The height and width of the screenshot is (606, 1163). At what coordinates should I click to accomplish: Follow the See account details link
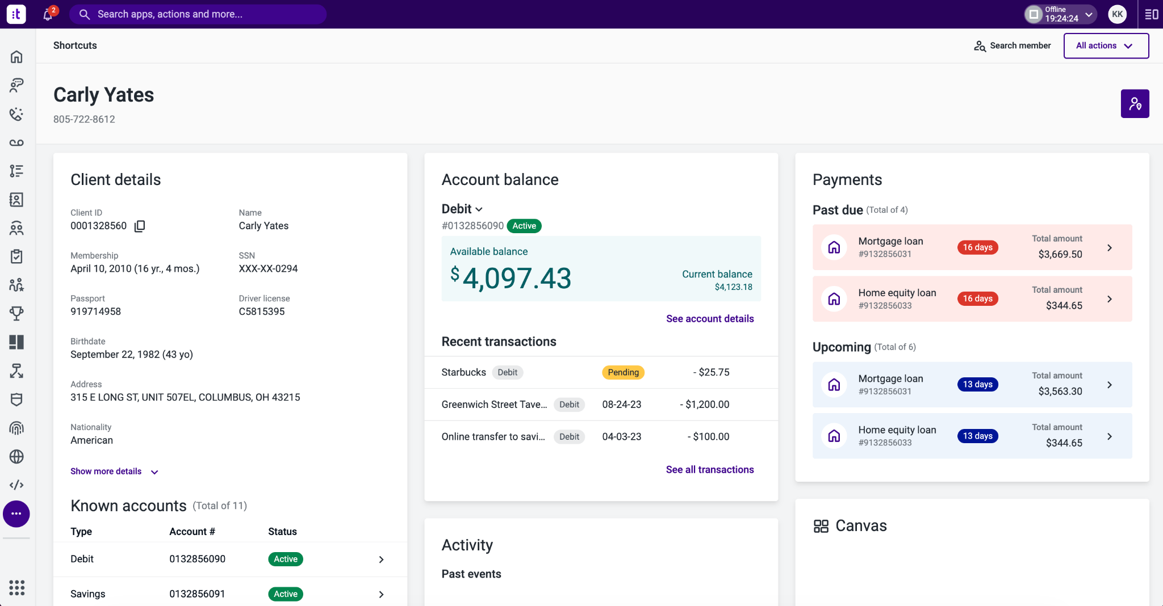pyautogui.click(x=710, y=319)
